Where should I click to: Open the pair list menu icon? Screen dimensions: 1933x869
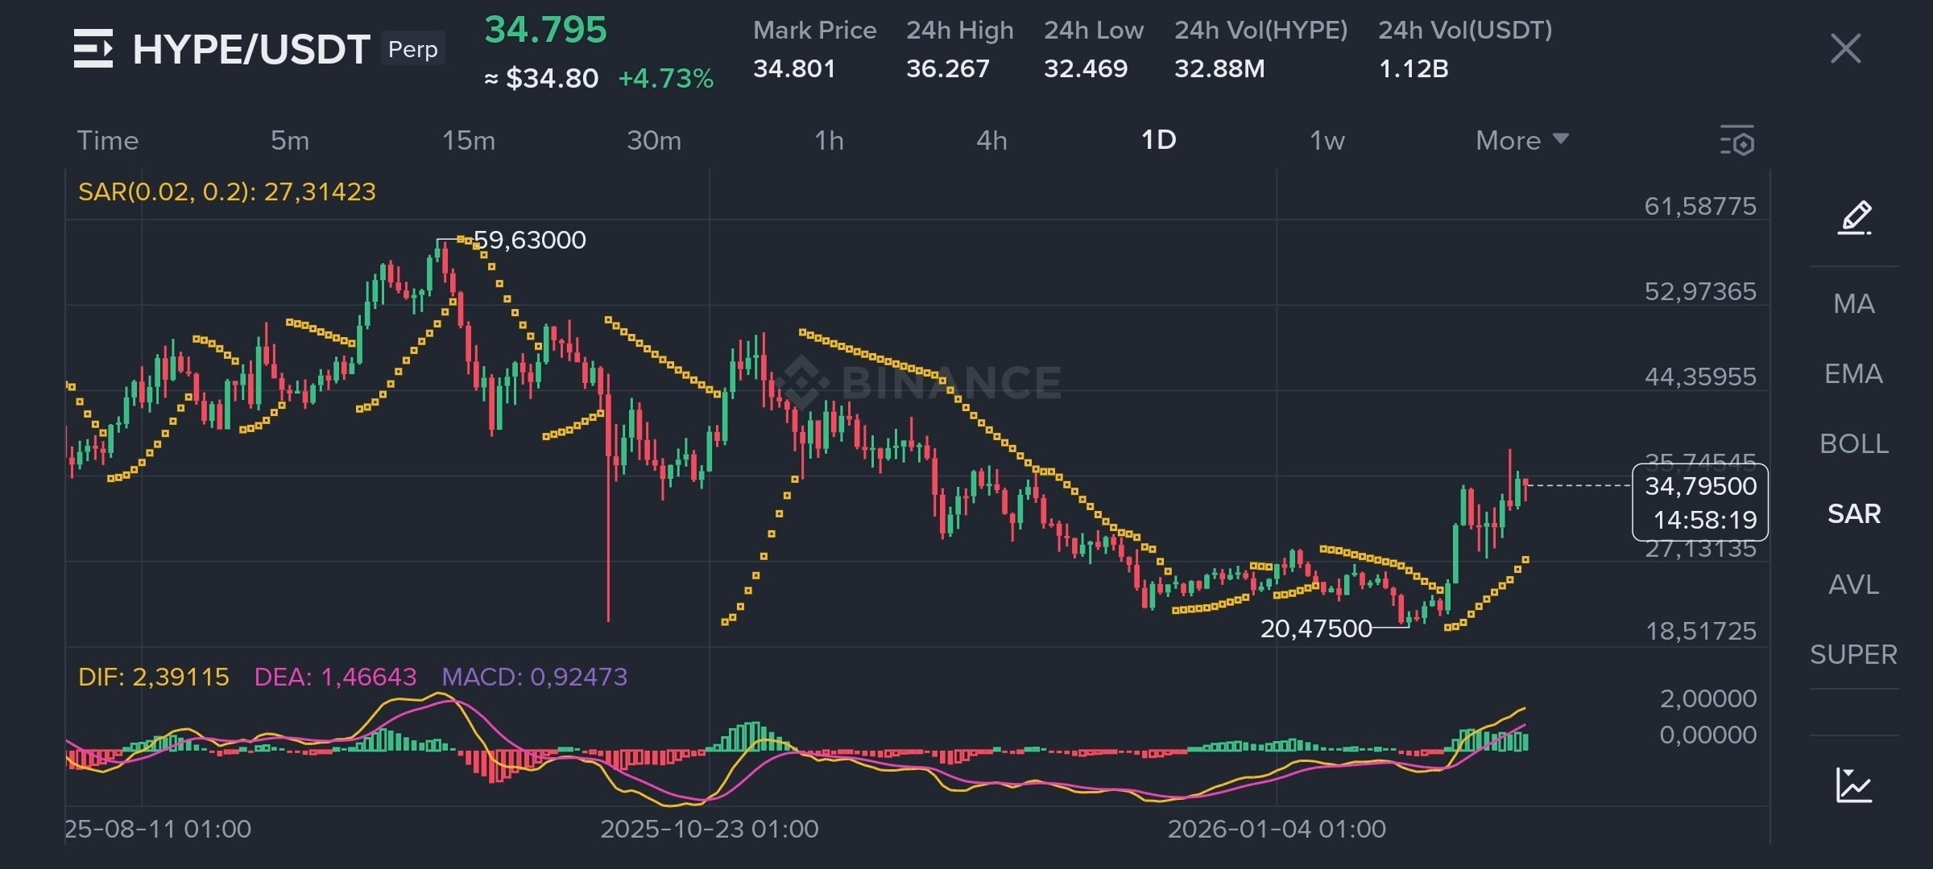[x=93, y=48]
